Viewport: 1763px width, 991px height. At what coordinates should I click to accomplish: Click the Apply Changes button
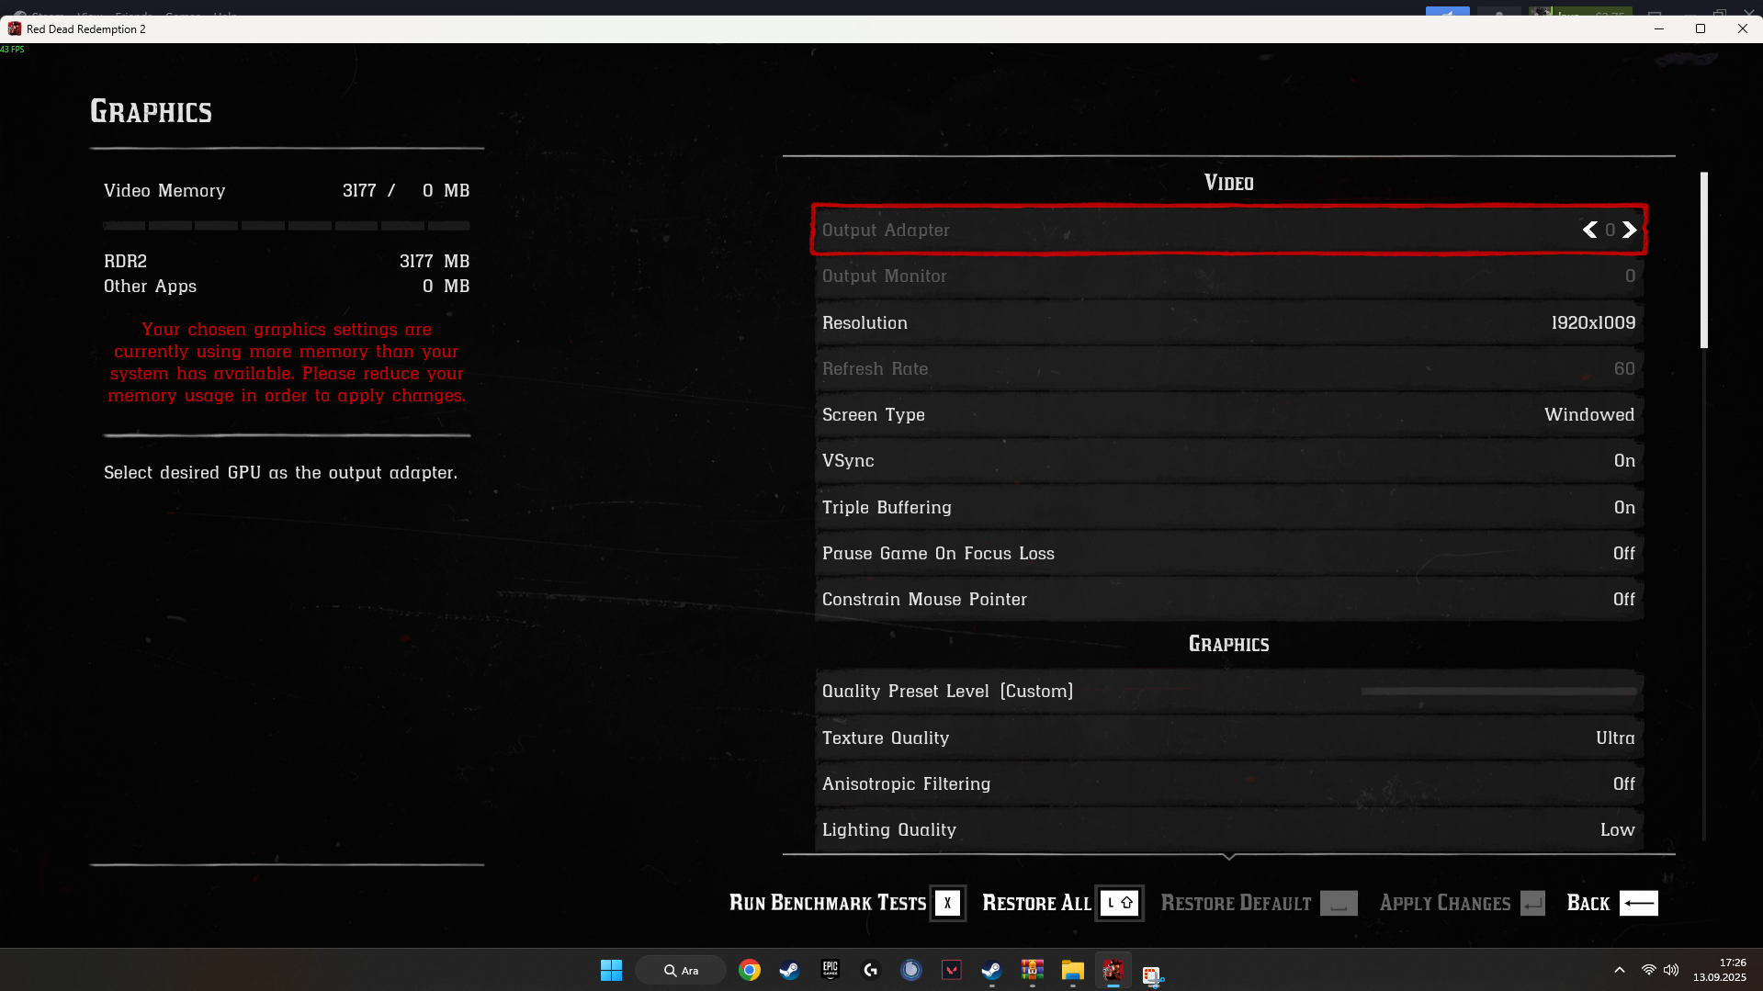pyautogui.click(x=1462, y=903)
